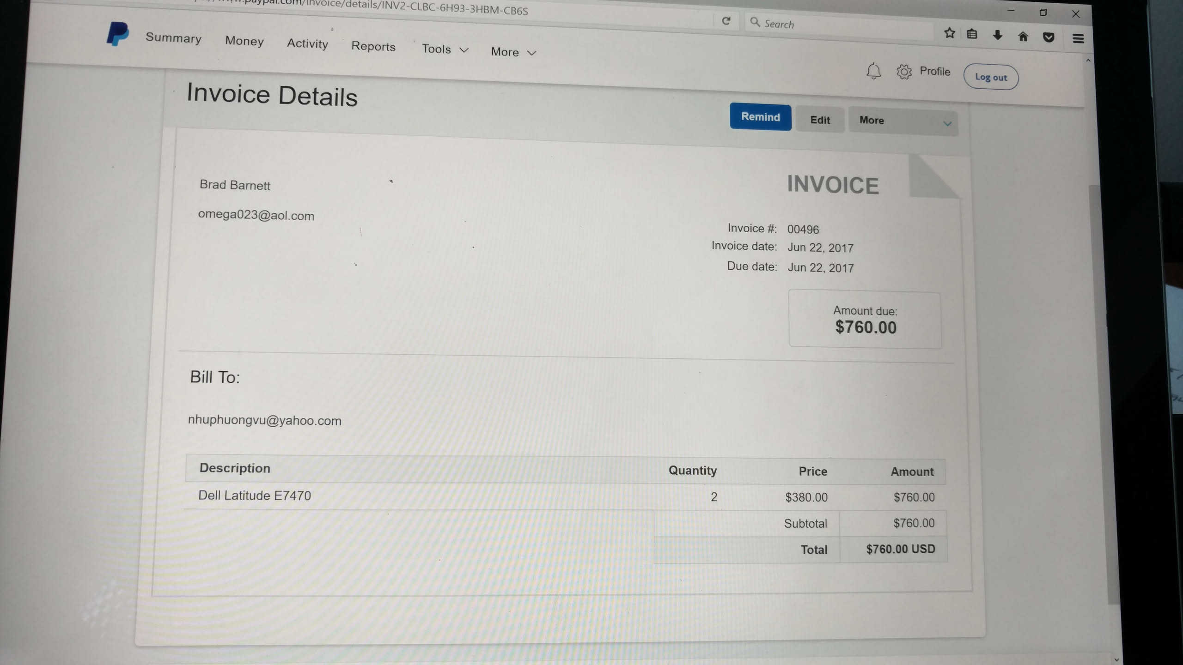Click the Pocket save icon
The image size is (1183, 665).
[x=1049, y=37]
